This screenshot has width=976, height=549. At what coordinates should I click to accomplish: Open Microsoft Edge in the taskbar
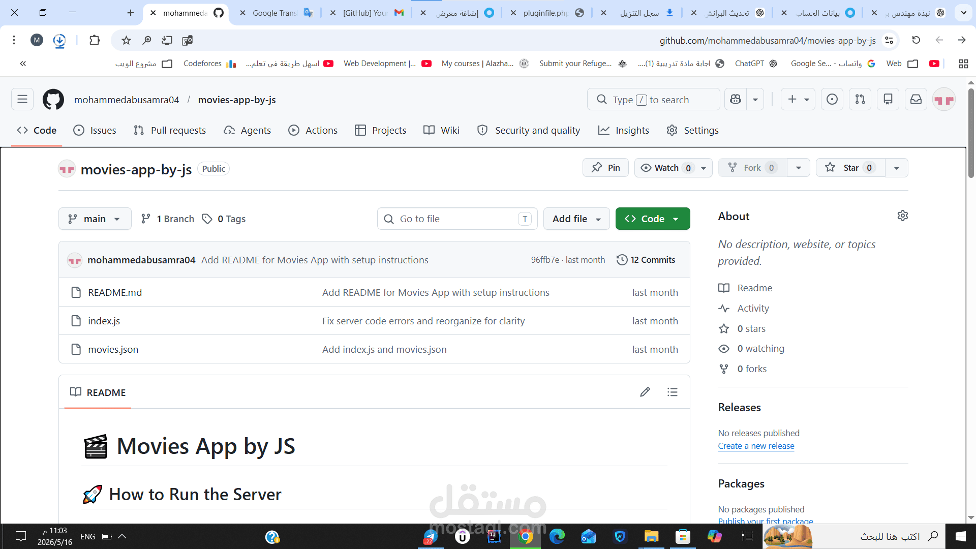[x=557, y=536]
